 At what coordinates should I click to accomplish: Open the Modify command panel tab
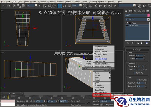point(130,11)
